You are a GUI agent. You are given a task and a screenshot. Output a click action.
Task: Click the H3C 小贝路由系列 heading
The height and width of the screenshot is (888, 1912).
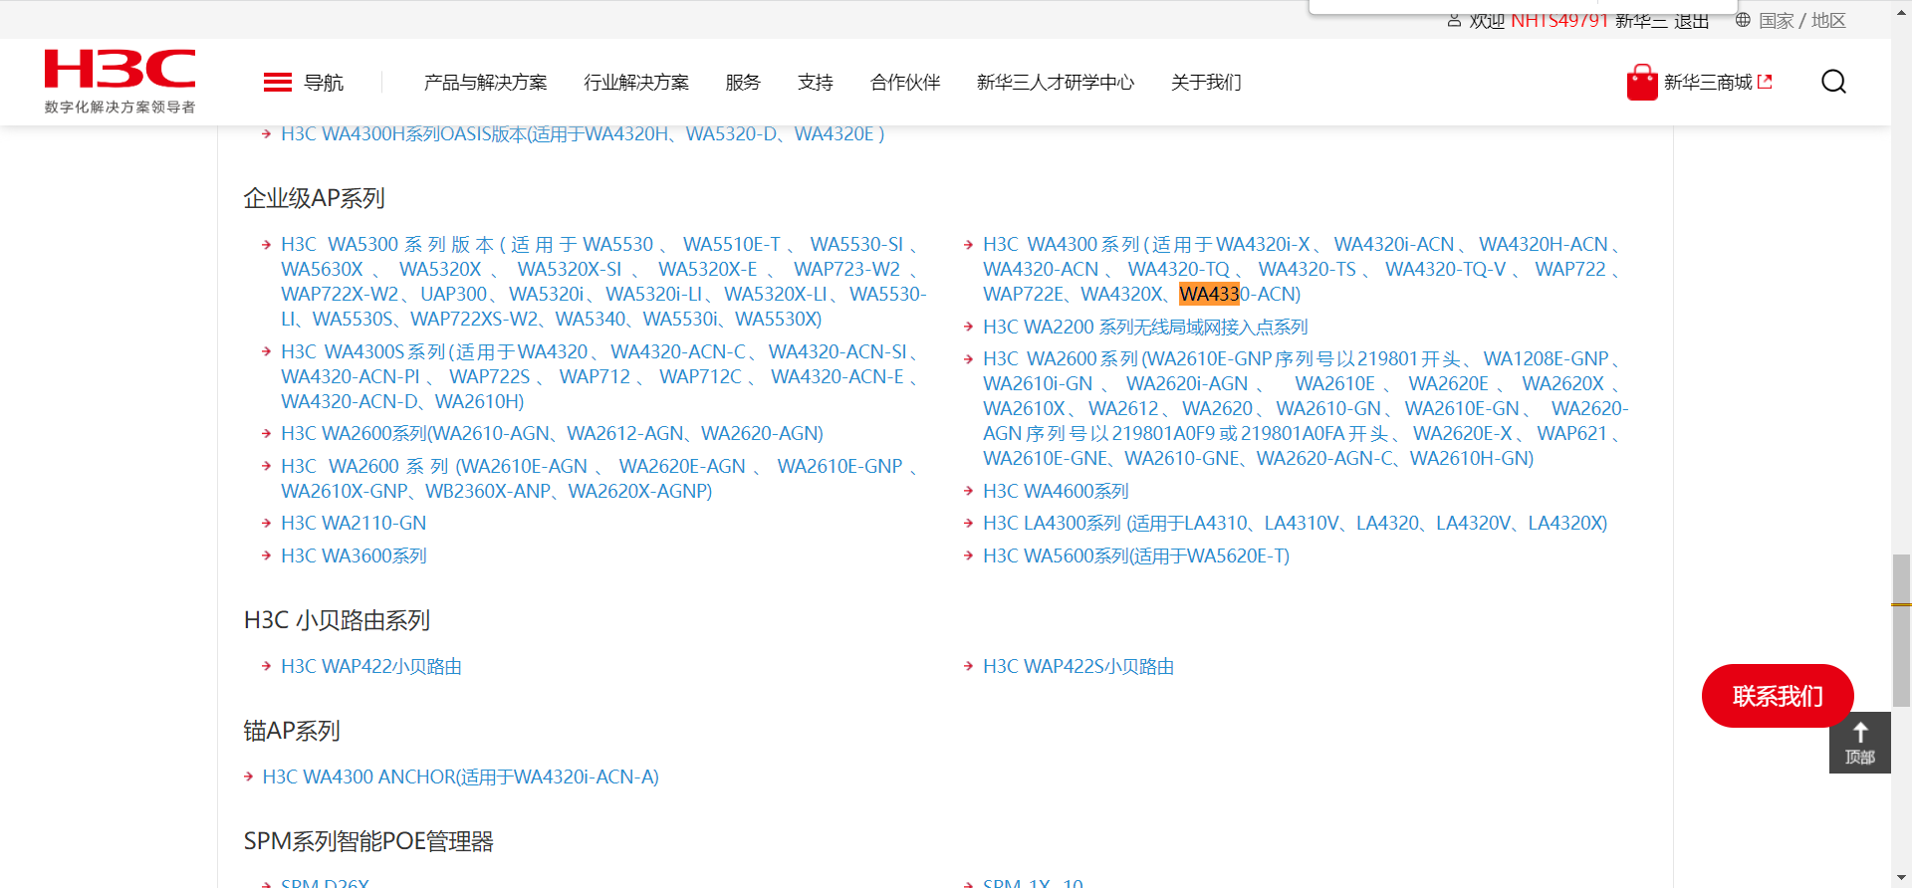(337, 621)
